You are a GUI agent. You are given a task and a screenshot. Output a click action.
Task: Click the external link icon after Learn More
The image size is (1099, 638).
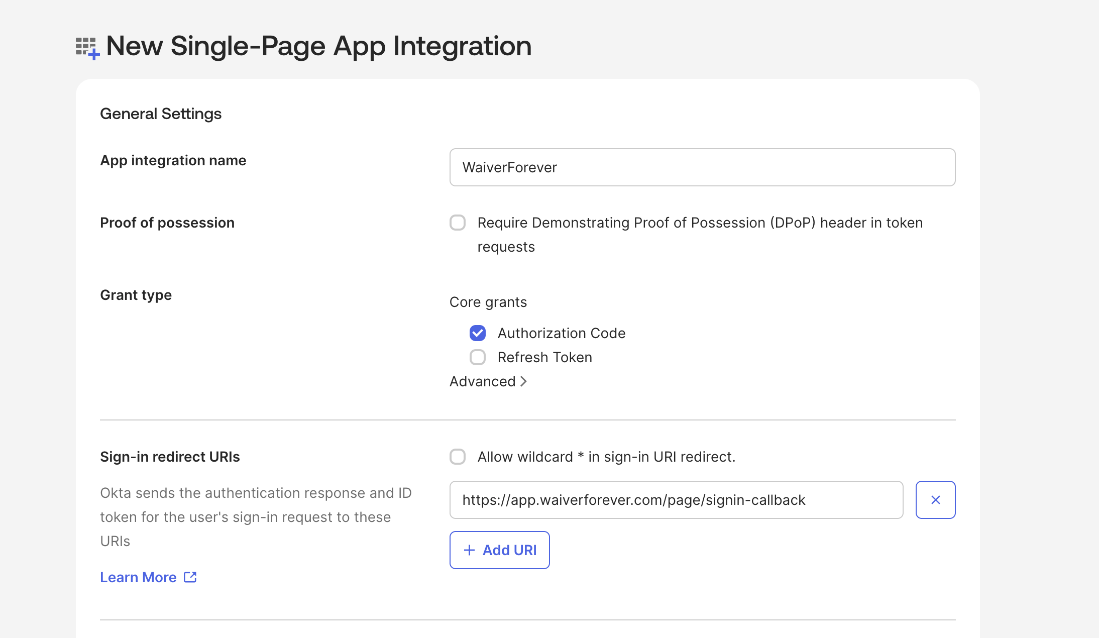190,577
